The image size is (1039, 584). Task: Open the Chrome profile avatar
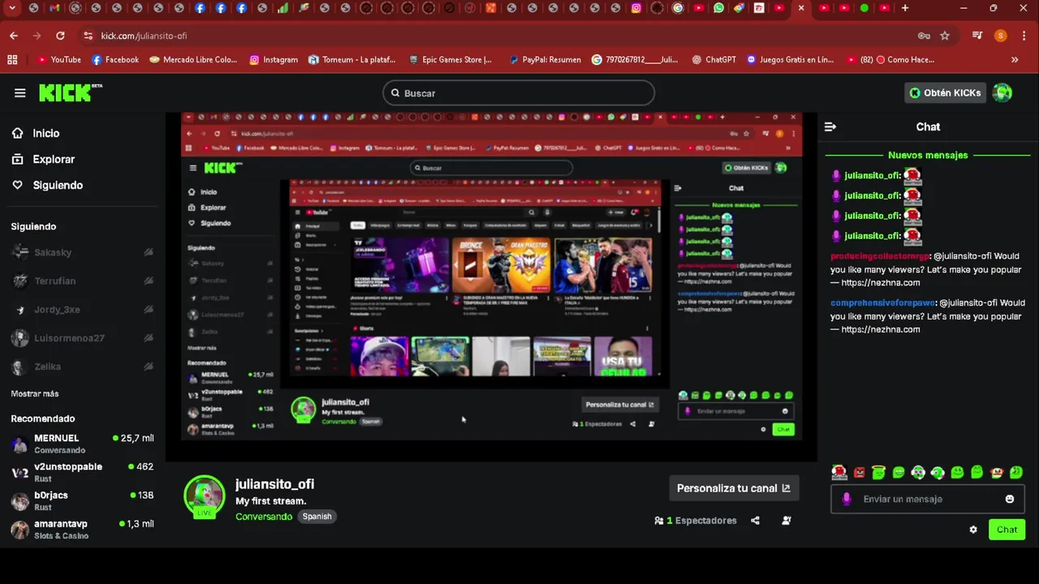[1000, 36]
